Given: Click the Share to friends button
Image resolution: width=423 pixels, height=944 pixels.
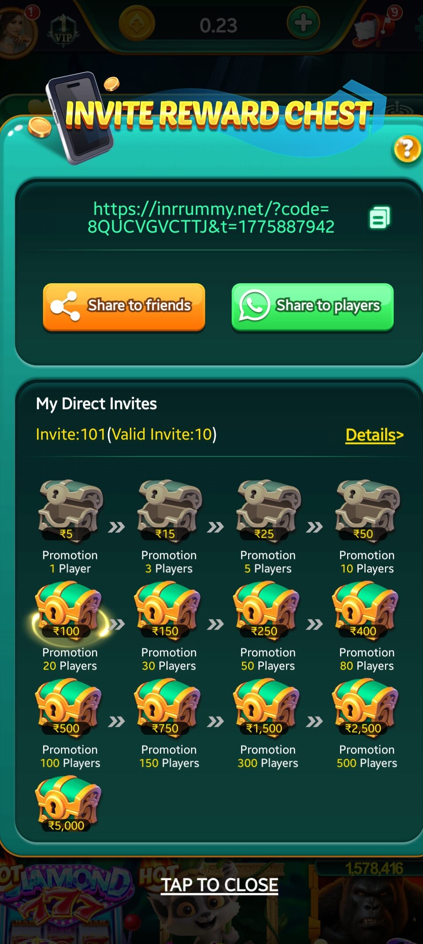Looking at the screenshot, I should pos(124,307).
